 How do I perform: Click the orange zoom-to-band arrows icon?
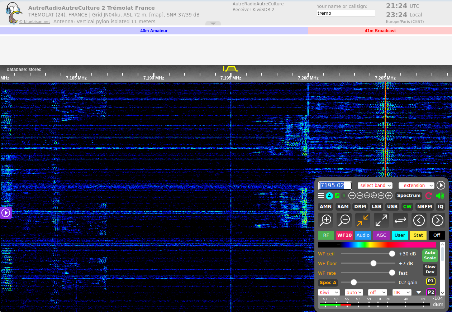(363, 220)
